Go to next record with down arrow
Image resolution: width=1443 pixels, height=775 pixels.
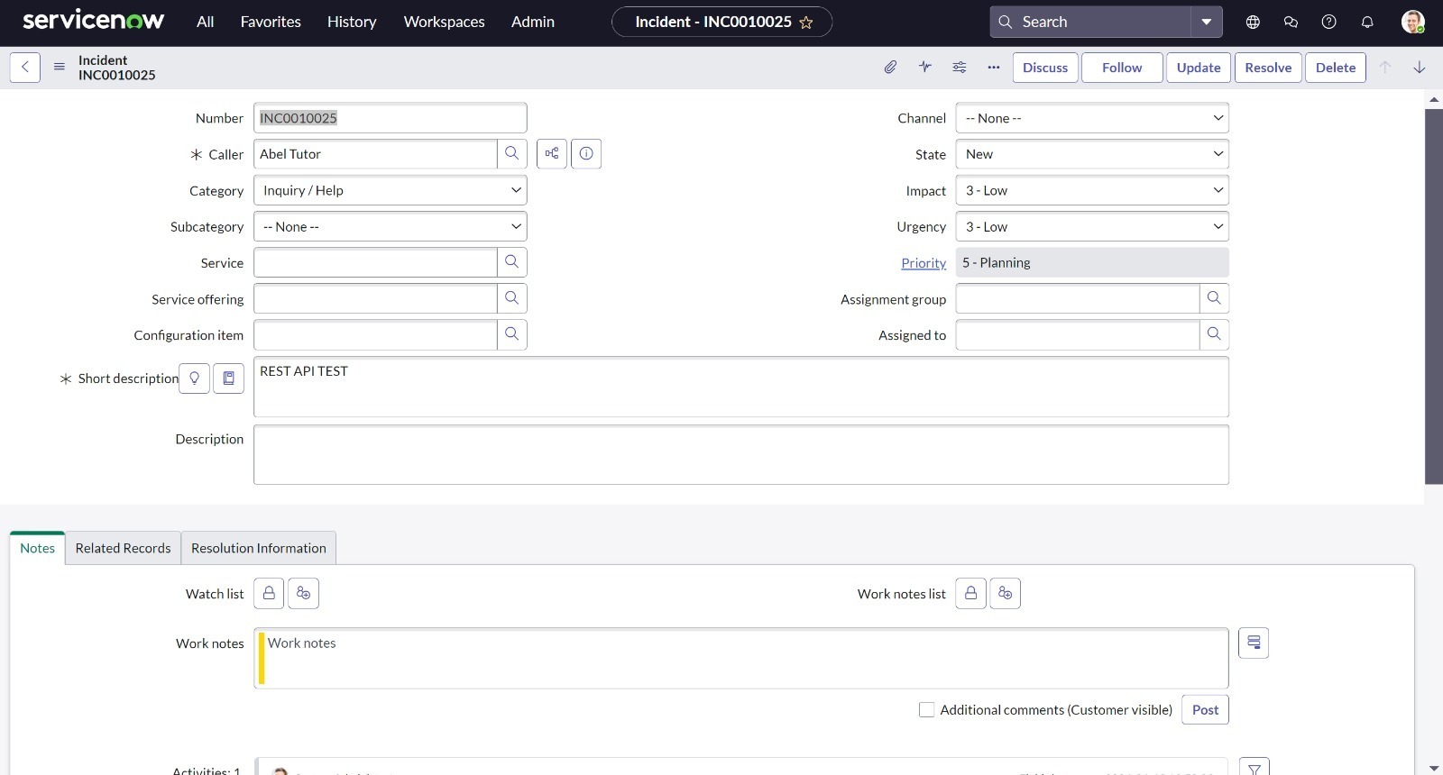tap(1419, 68)
